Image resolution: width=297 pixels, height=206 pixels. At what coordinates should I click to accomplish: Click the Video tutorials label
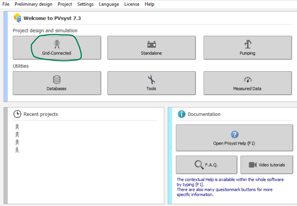tap(272, 165)
